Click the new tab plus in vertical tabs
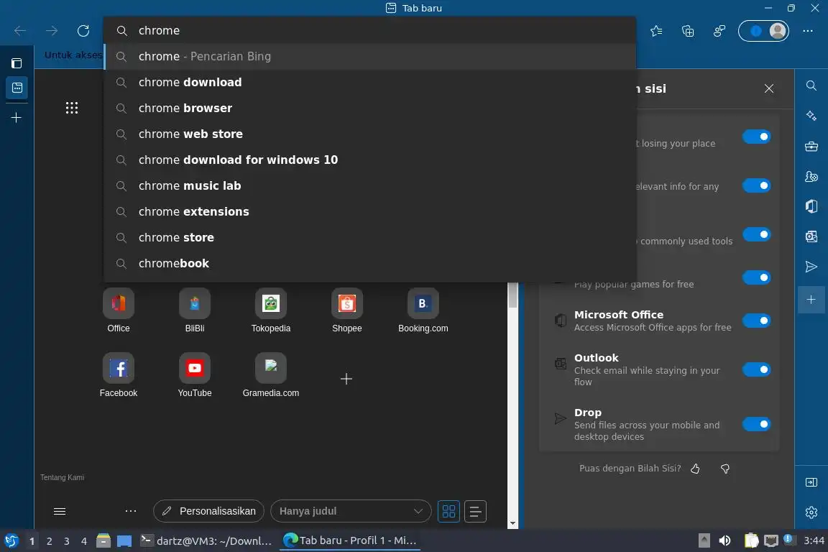This screenshot has width=828, height=552. pyautogui.click(x=17, y=117)
